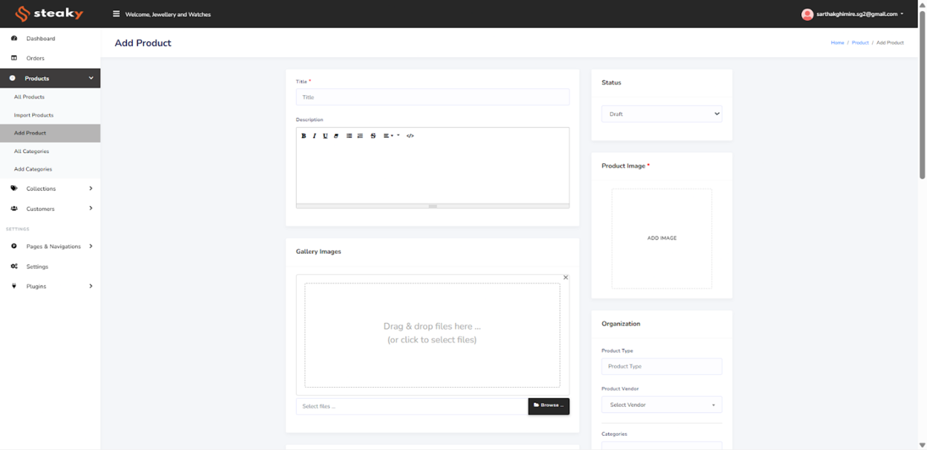Click the Steaky logo
The height and width of the screenshot is (450, 927).
click(x=49, y=14)
